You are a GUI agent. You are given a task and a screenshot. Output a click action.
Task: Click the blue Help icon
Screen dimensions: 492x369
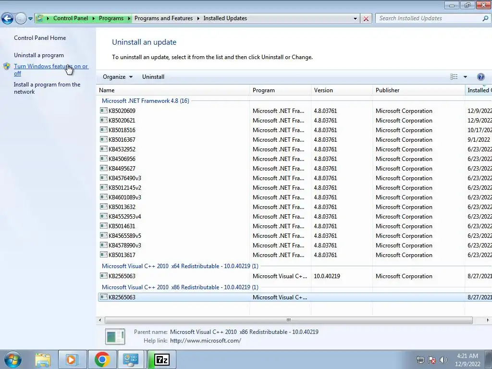click(480, 77)
